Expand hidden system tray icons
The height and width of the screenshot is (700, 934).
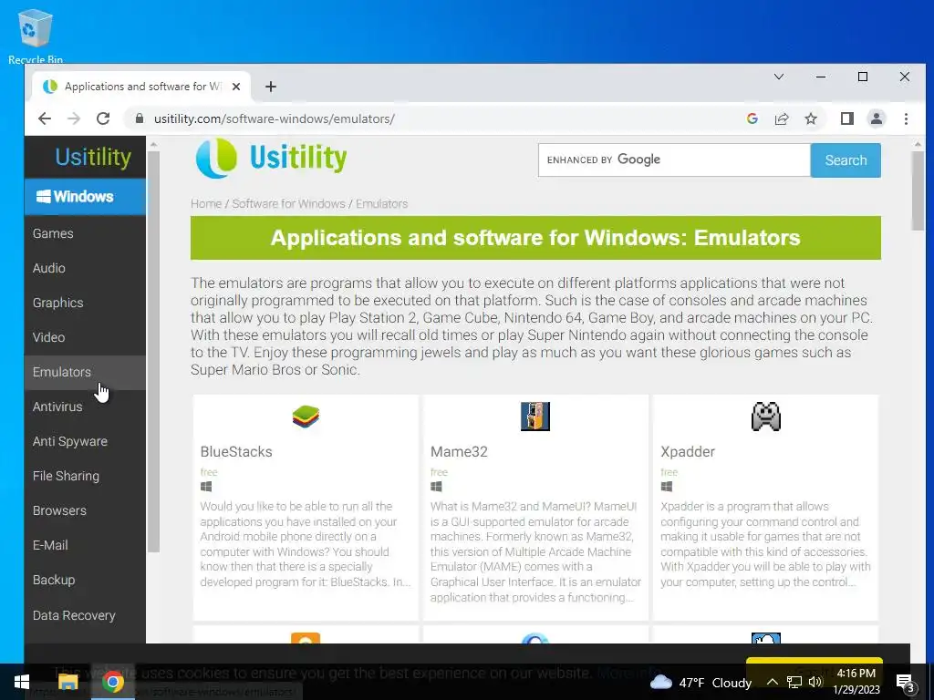[x=772, y=682]
